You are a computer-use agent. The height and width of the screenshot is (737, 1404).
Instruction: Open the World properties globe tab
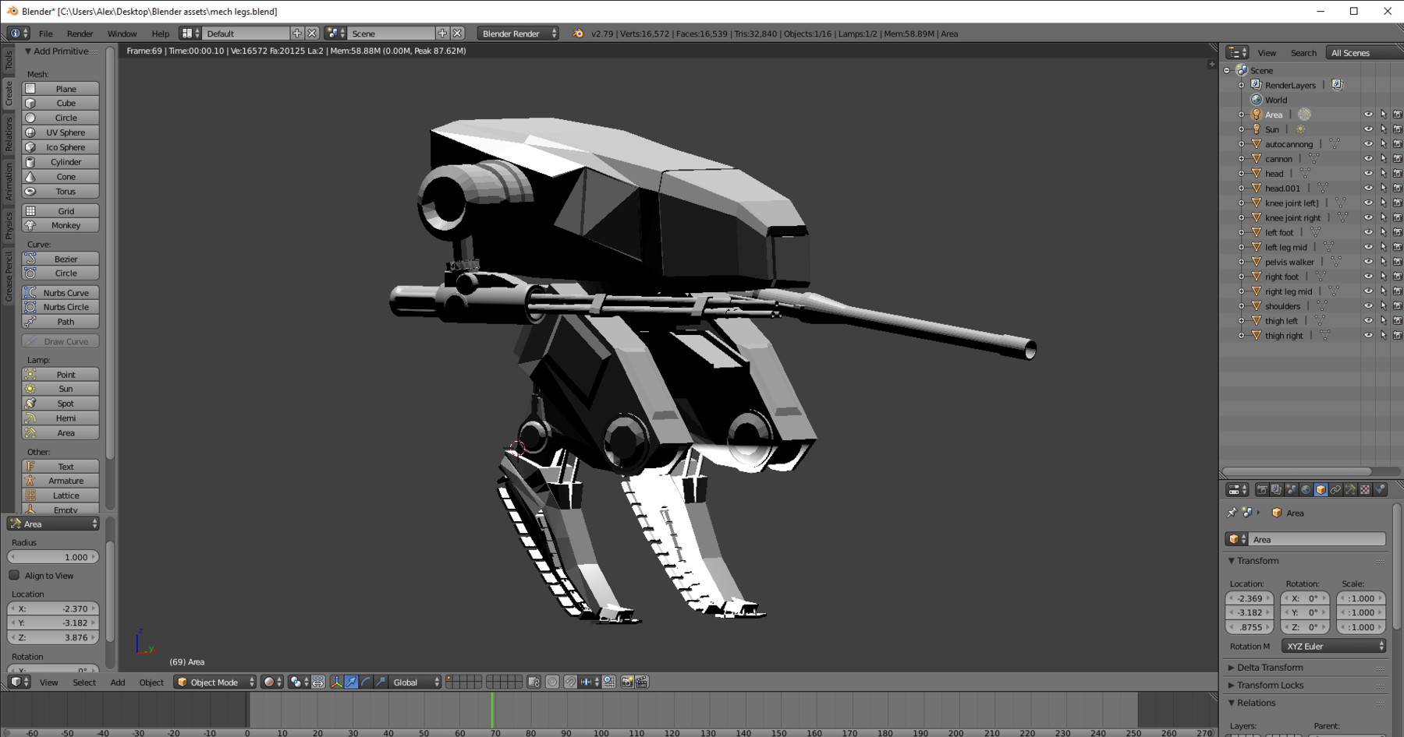coord(1306,490)
